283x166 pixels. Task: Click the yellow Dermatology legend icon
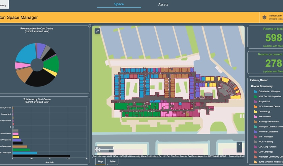pos(255,111)
